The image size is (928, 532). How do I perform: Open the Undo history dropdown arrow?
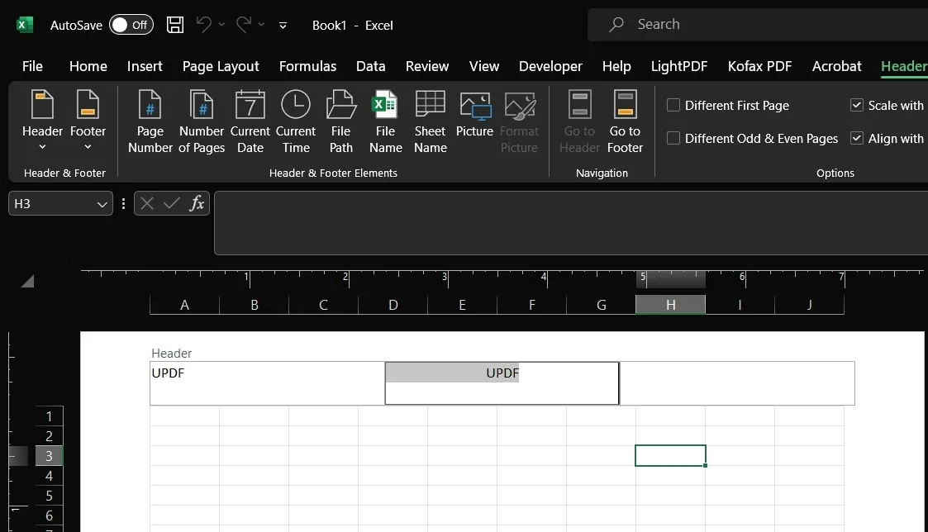coord(222,25)
